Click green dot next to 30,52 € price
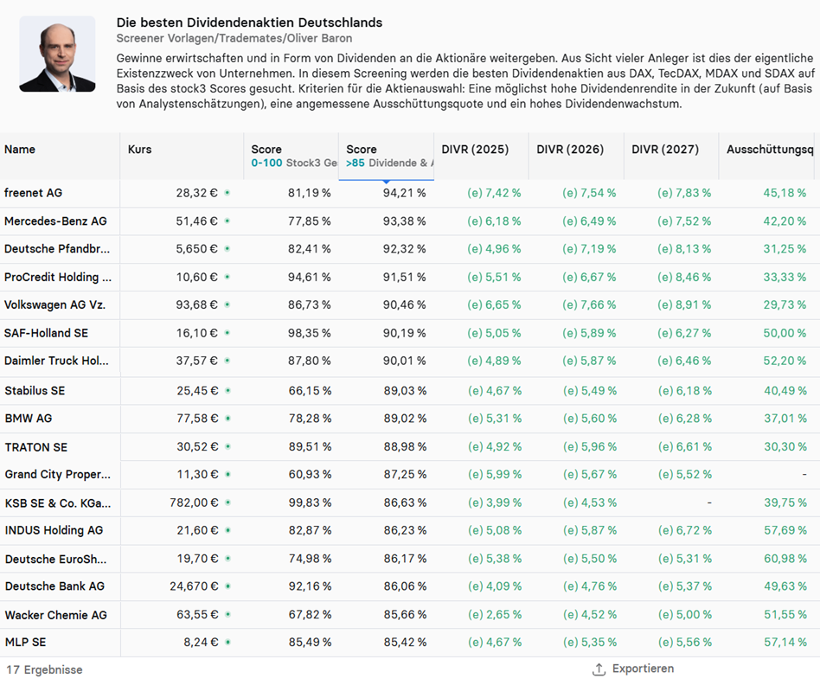This screenshot has width=820, height=685. 227,446
